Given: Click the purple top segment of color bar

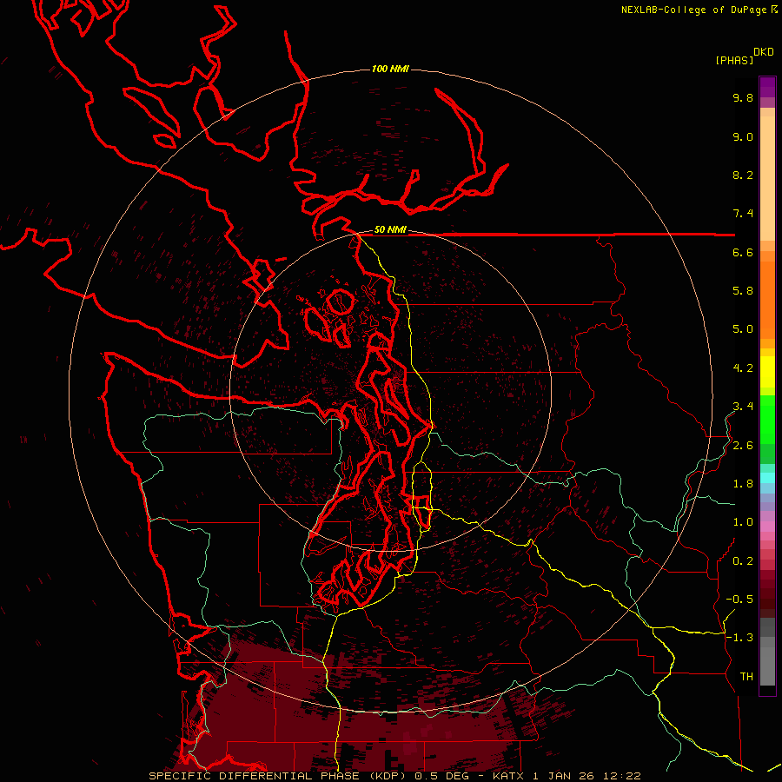Looking at the screenshot, I should 767,87.
